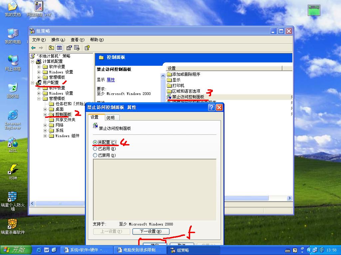Expand Windows 设置 under 用户配置
341x255 pixels.
tap(39, 93)
